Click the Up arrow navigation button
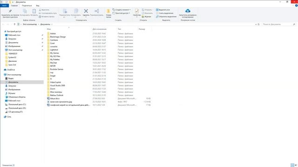The width and height of the screenshot is (298, 167). point(14,24)
